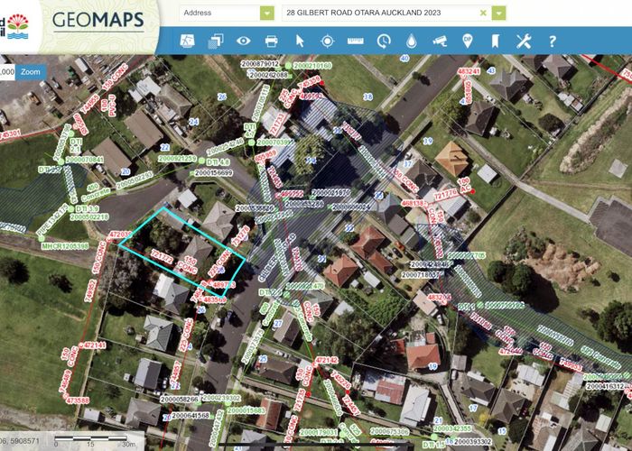
Task: Click the 2000210160 green label
Action: 312,65
